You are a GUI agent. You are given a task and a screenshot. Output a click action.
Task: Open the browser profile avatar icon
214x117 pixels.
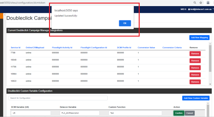coord(208,3)
